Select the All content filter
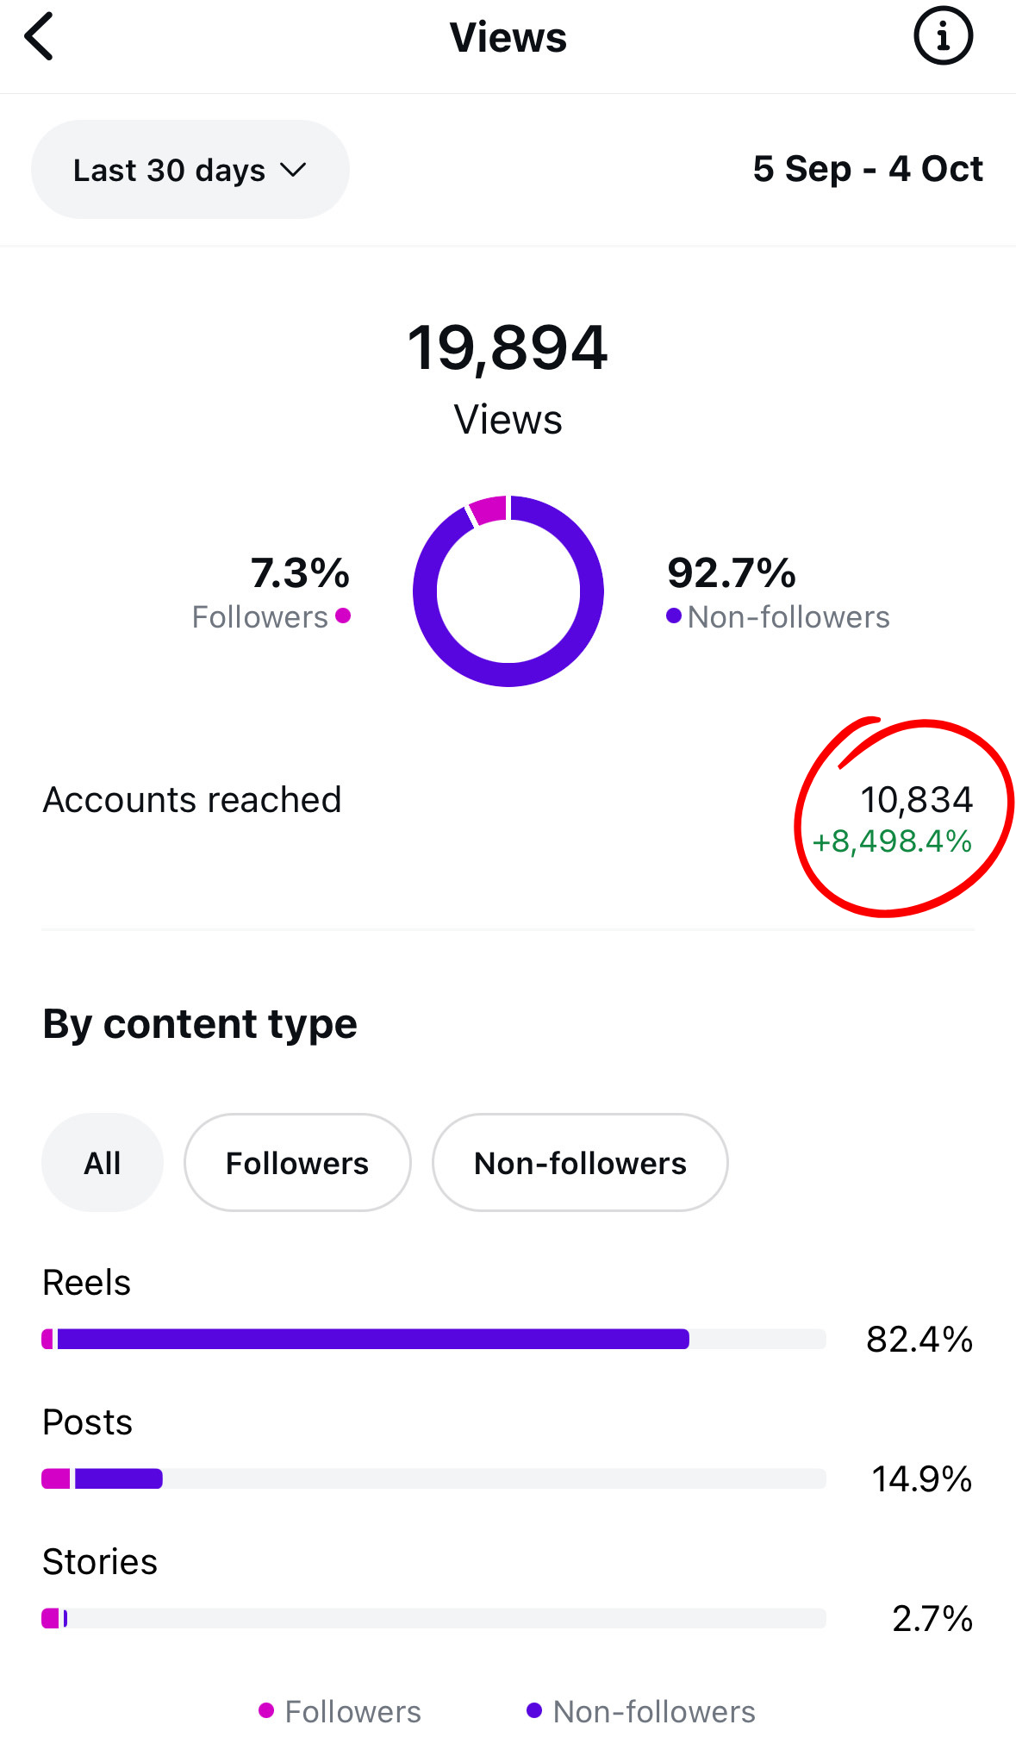 (x=103, y=1163)
